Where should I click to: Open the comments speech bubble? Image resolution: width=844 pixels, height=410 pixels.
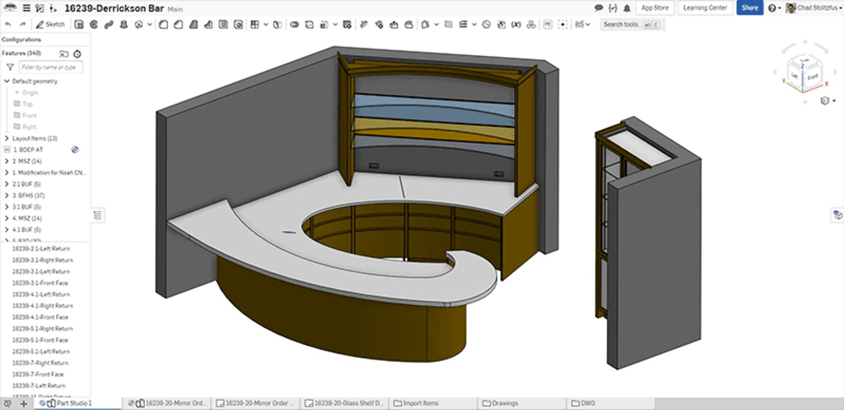coord(598,8)
